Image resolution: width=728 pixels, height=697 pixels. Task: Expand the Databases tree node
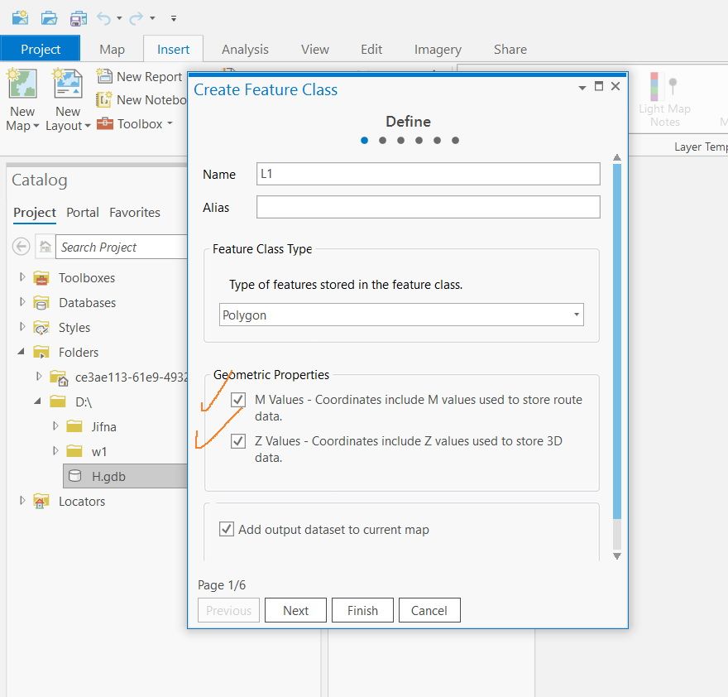(22, 301)
